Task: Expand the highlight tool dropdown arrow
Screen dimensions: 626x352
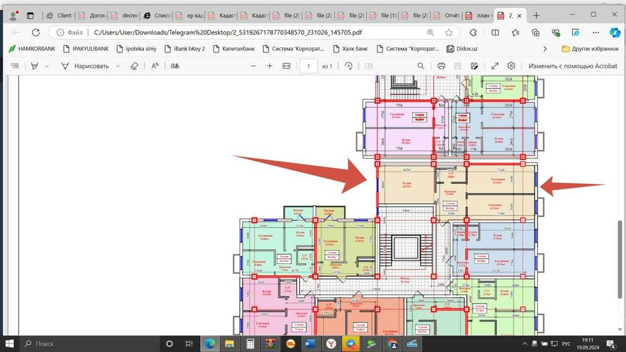Action: [x=47, y=66]
